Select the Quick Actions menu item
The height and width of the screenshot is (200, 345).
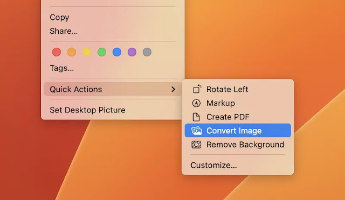112,89
